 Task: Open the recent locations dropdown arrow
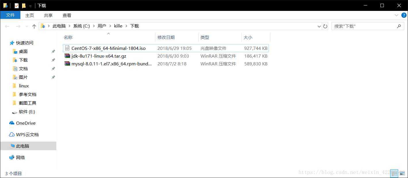pos(27,26)
